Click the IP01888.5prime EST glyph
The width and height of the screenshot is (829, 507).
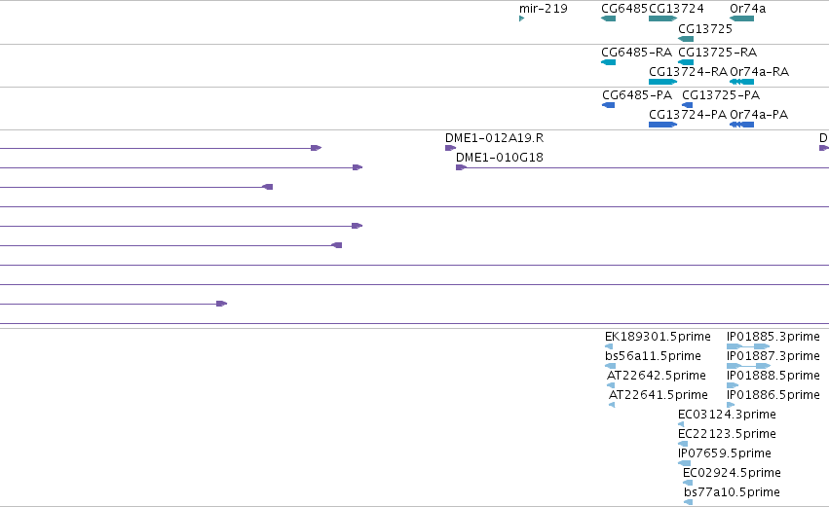pos(733,385)
